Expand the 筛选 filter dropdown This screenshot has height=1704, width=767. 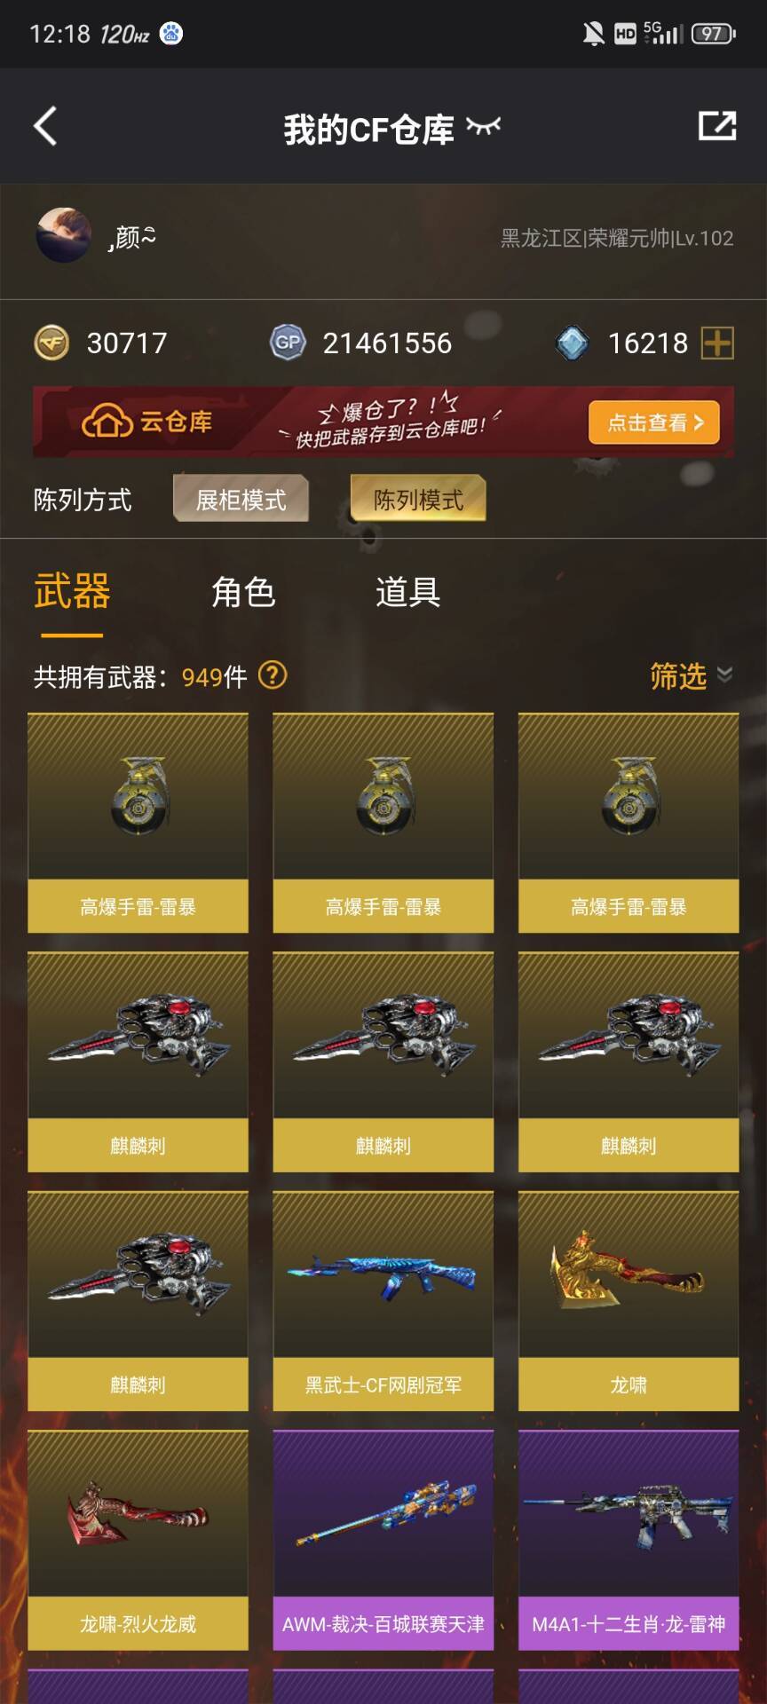[x=691, y=675]
